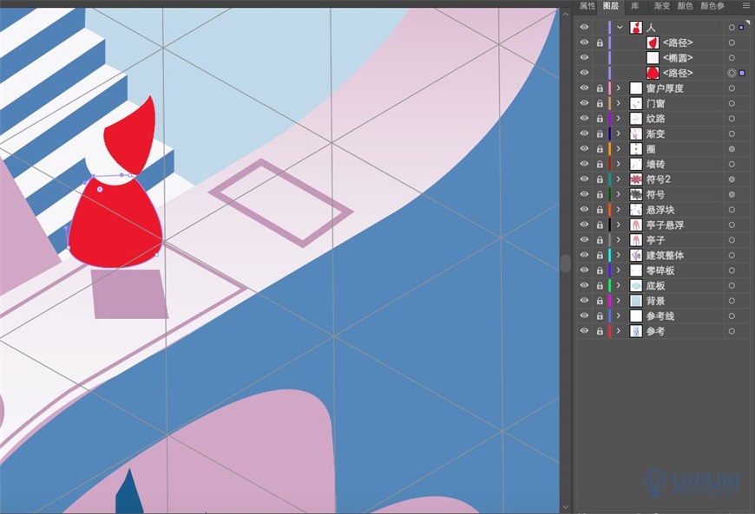Open the Layers panel flyout menu
Viewport: 755px width, 514px height.
[745, 6]
